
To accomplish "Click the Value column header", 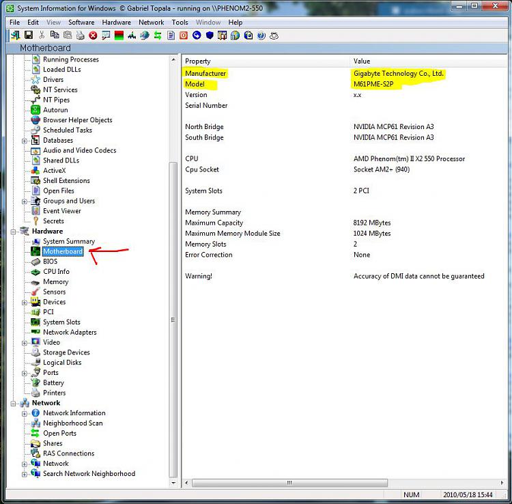I will pyautogui.click(x=429, y=61).
